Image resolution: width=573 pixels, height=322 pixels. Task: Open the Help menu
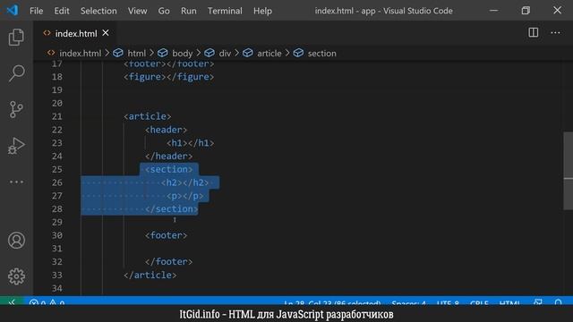pos(262,11)
